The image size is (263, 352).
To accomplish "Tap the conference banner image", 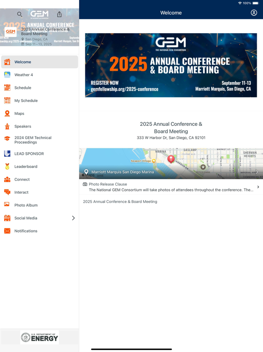I will (x=171, y=65).
